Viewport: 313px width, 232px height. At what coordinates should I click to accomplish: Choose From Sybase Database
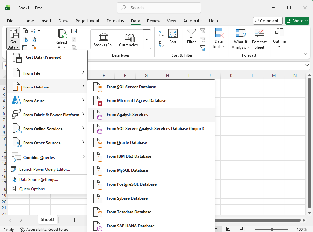point(151,198)
